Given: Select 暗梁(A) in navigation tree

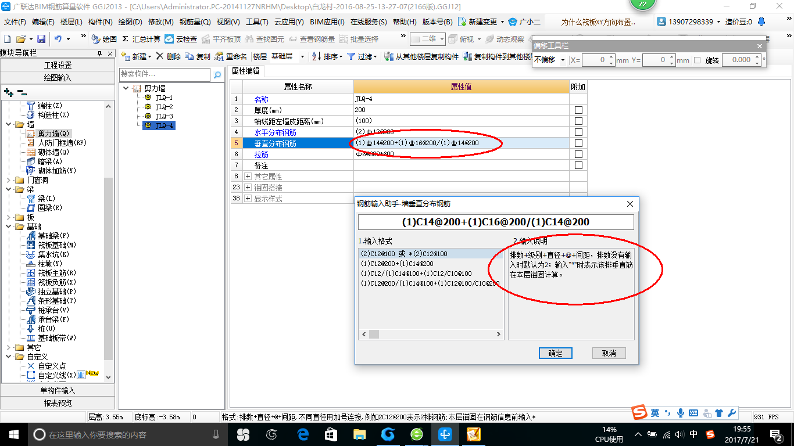Looking at the screenshot, I should coord(44,161).
